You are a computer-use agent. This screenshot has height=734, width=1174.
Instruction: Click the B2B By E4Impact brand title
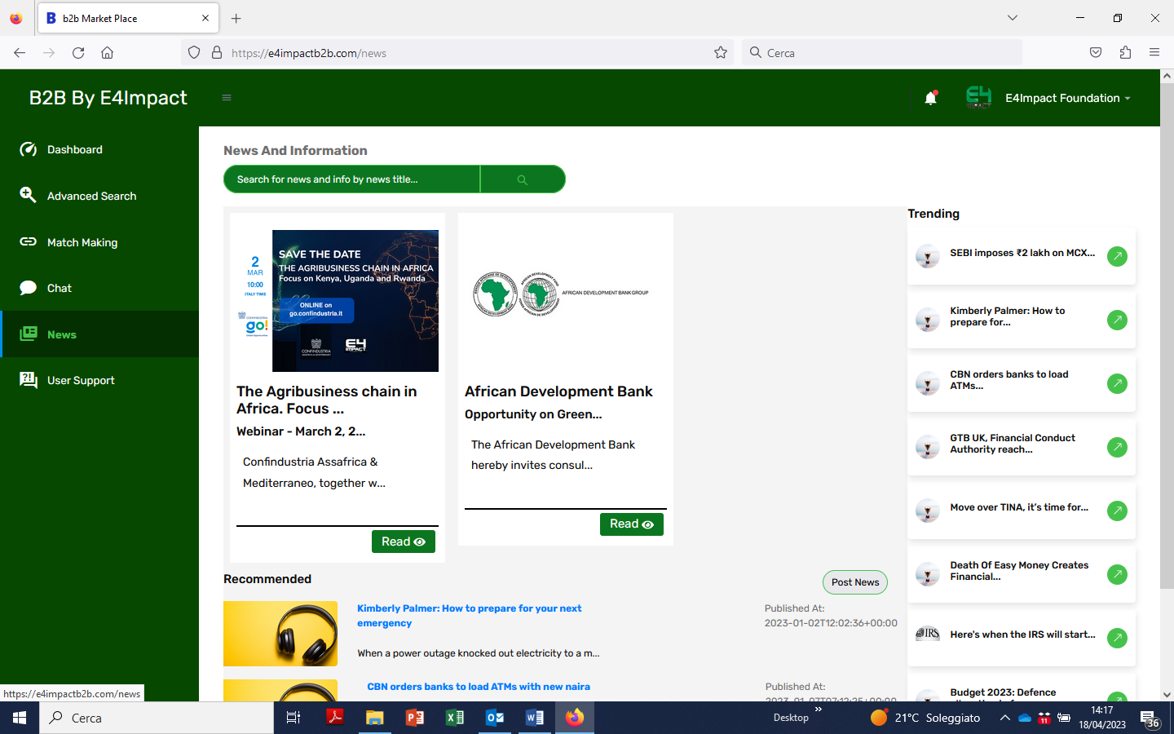[x=108, y=98]
